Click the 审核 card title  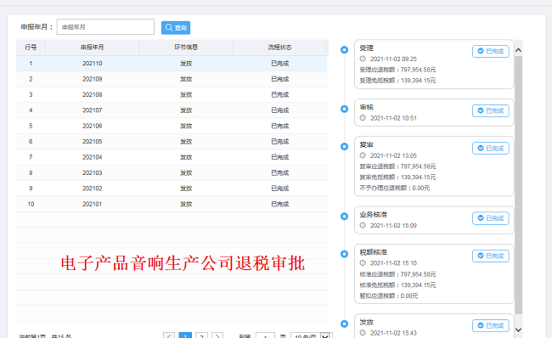pyautogui.click(x=367, y=107)
